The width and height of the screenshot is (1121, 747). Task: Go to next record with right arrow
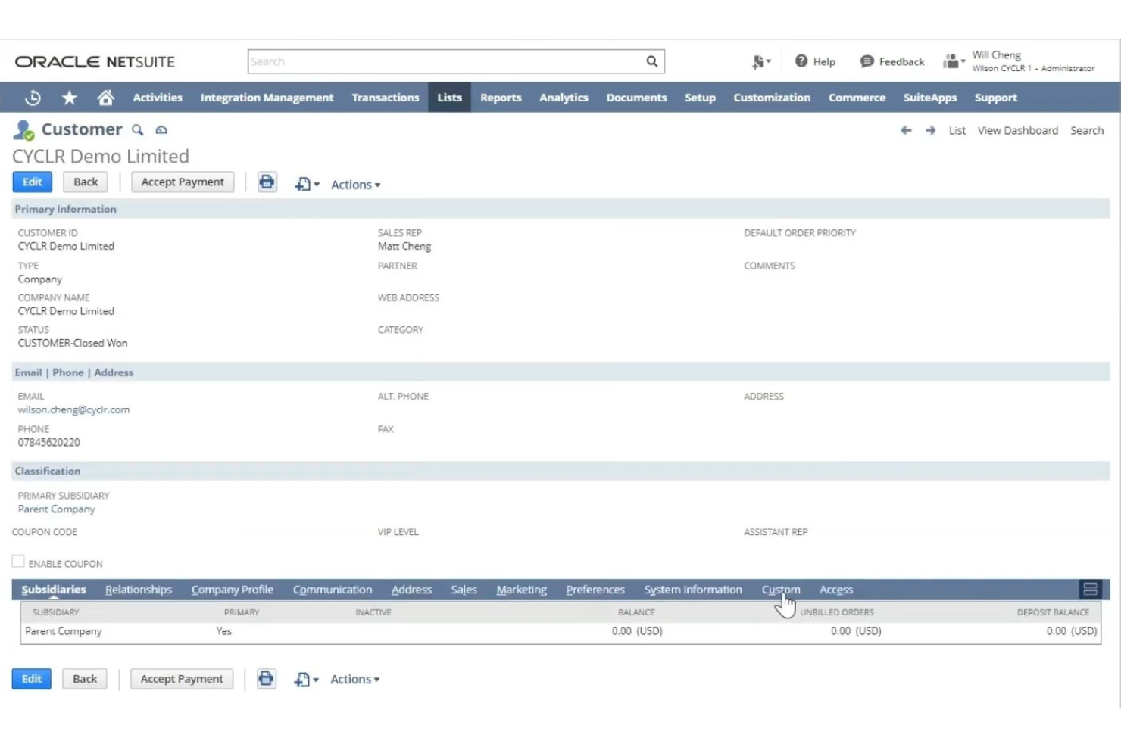pos(930,130)
